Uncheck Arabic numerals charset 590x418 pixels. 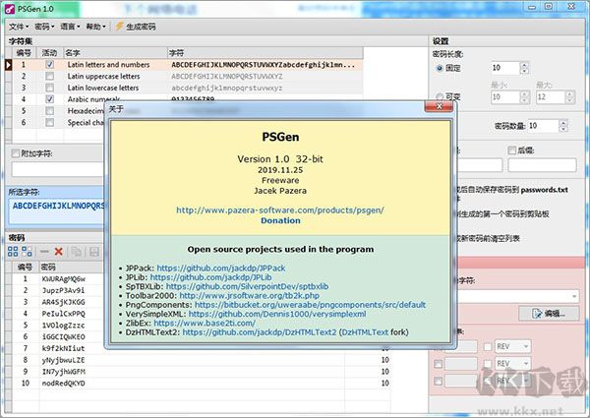pyautogui.click(x=50, y=99)
